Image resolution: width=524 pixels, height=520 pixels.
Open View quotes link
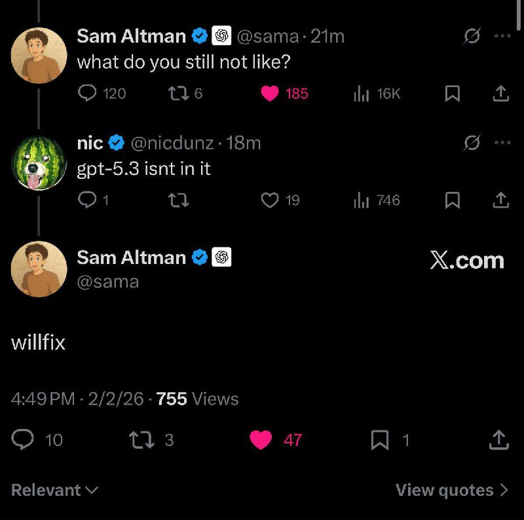452,490
